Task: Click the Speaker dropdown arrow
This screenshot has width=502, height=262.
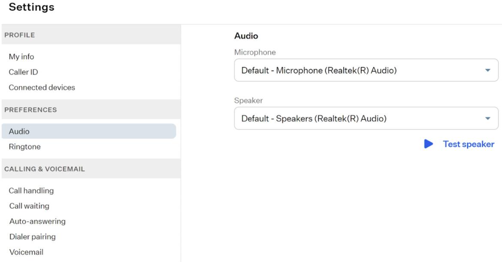Action: coord(487,119)
